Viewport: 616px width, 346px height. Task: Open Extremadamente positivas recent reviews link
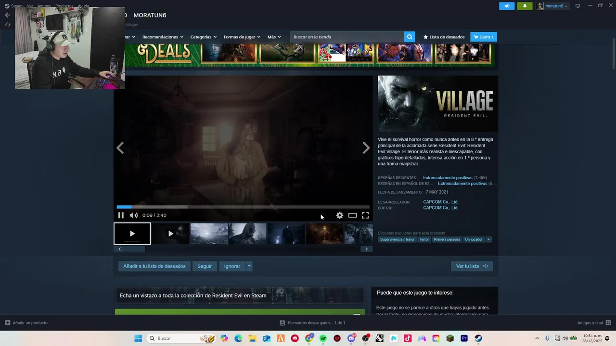(x=448, y=178)
